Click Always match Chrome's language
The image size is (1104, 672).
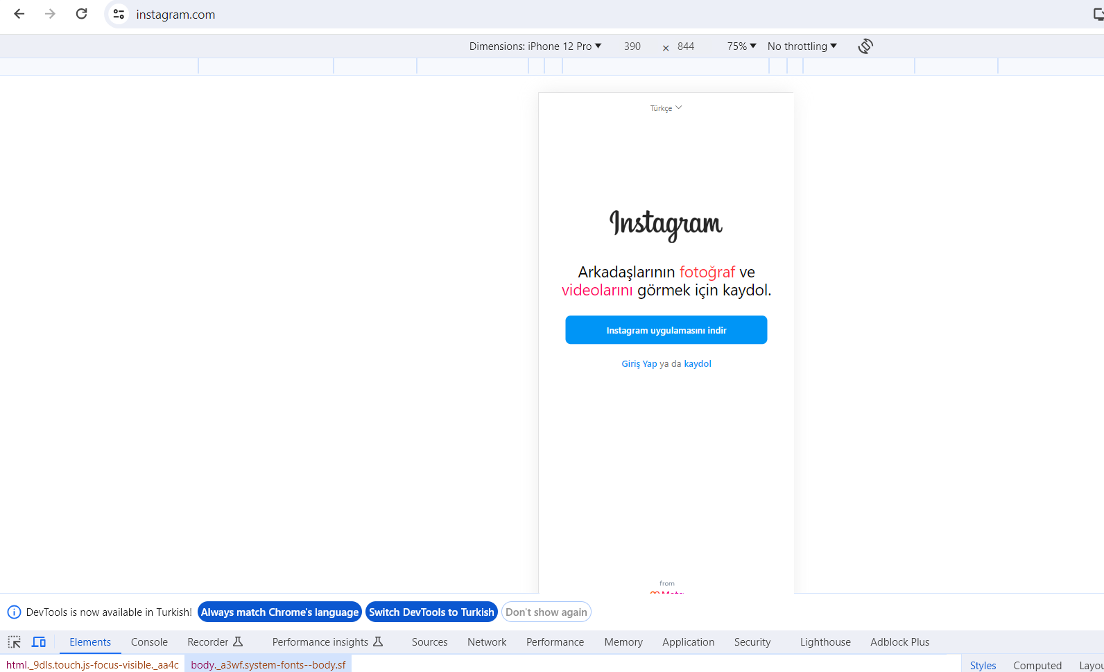point(279,612)
